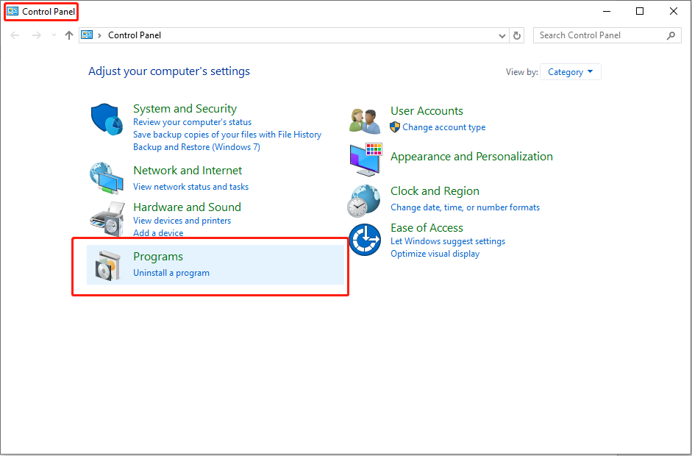
Task: Click Review your computer's status
Action: click(193, 122)
